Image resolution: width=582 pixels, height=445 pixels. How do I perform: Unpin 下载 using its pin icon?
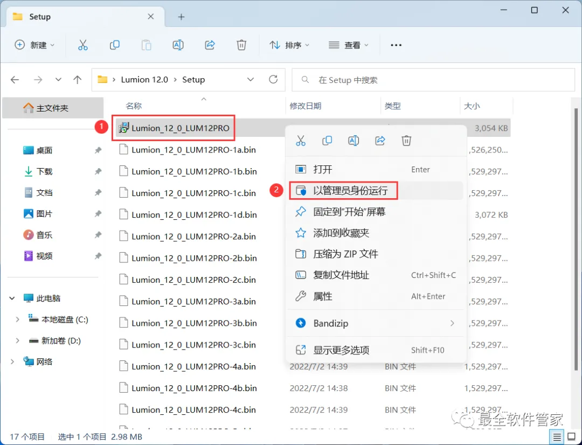(98, 171)
